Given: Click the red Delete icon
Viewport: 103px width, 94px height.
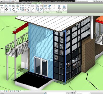Looking at the screenshot, I should (x=25, y=10).
